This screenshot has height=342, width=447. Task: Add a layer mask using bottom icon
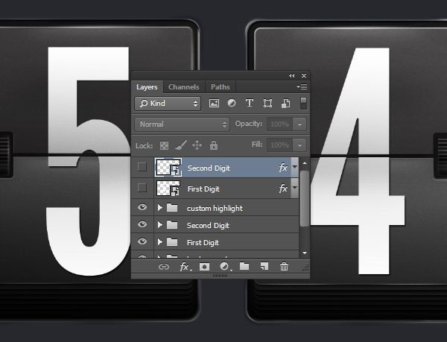[203, 267]
